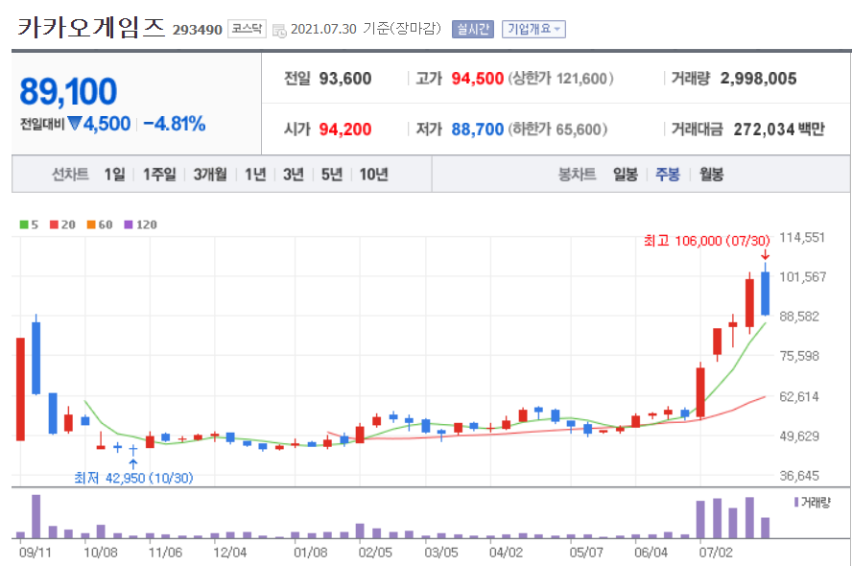Click the 2021.07.30 기준(장마감) date text
The height and width of the screenshot is (566, 852).
[x=366, y=29]
